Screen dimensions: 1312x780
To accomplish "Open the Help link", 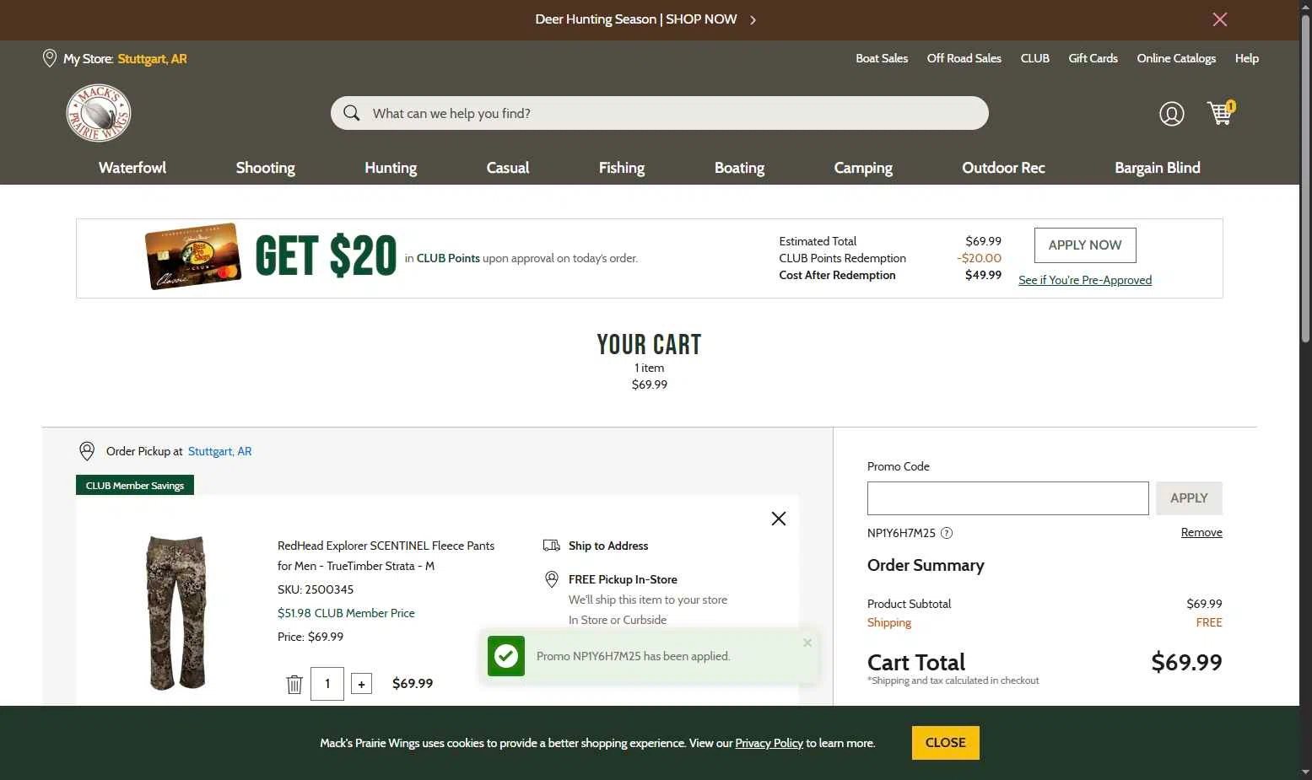I will 1247,58.
